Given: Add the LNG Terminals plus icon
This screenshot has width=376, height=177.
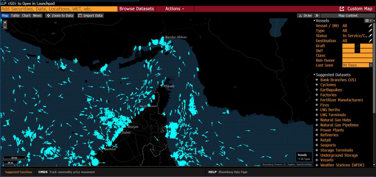Looking at the screenshot, I should coord(317,115).
